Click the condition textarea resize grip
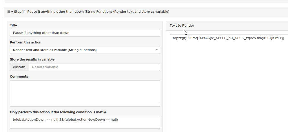Screen dimensions: 288x132 [158, 127]
